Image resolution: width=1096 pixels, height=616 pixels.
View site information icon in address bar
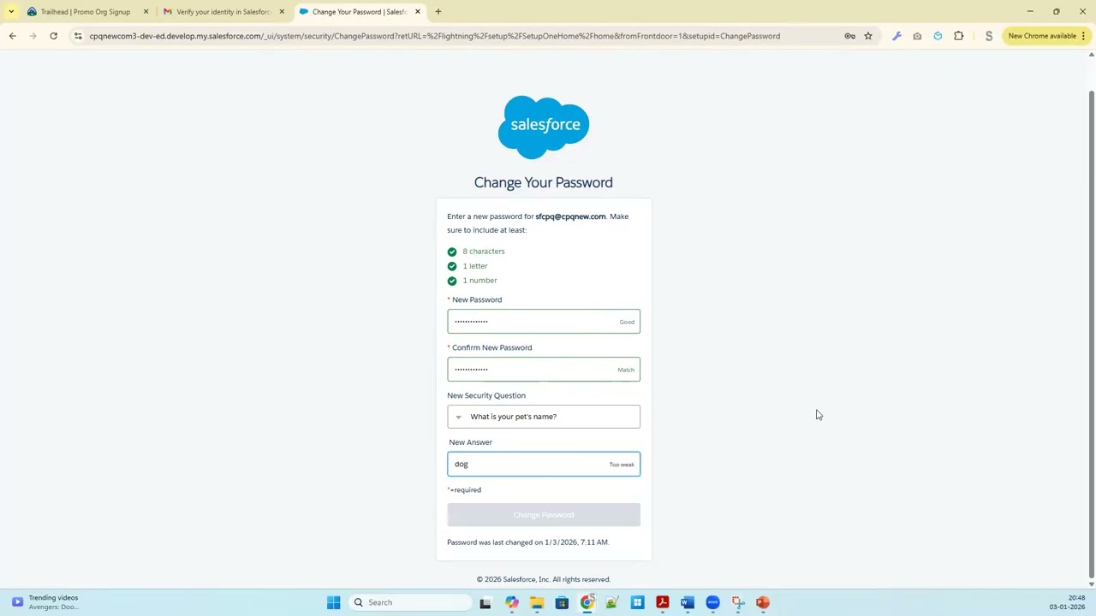[x=78, y=36]
